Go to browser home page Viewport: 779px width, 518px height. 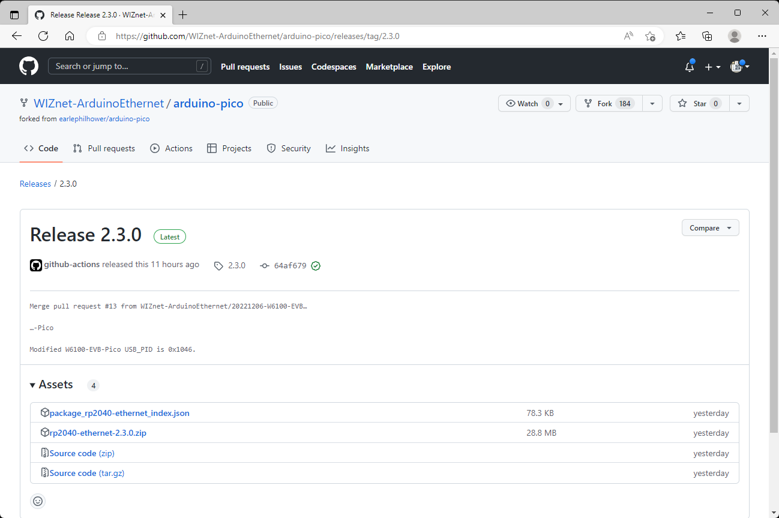point(70,36)
